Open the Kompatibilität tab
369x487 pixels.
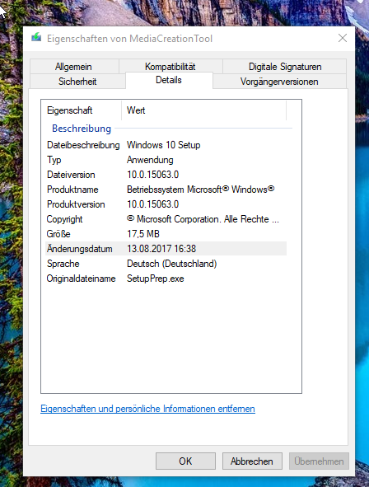pos(170,67)
